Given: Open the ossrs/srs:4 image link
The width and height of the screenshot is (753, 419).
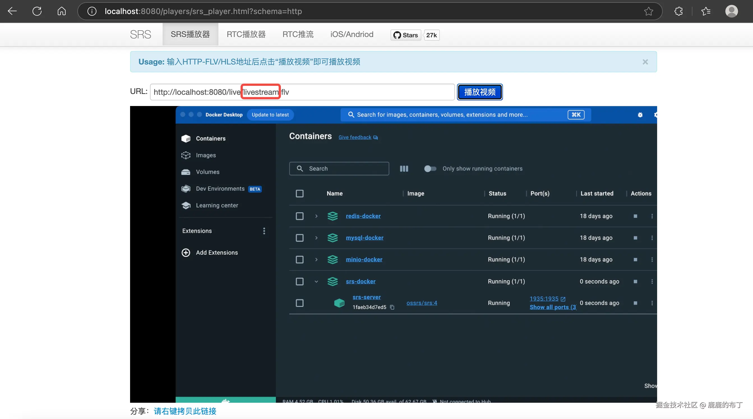Looking at the screenshot, I should (422, 303).
